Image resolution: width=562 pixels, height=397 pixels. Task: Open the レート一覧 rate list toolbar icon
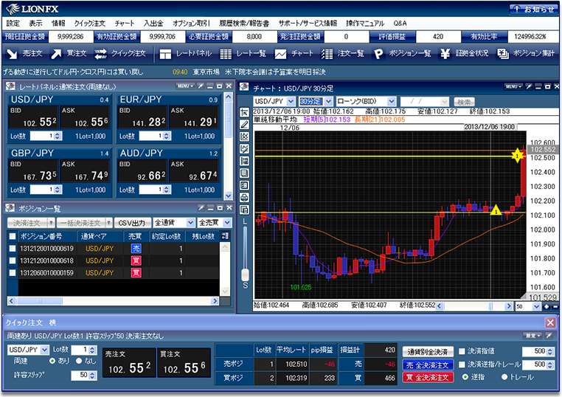pos(226,54)
